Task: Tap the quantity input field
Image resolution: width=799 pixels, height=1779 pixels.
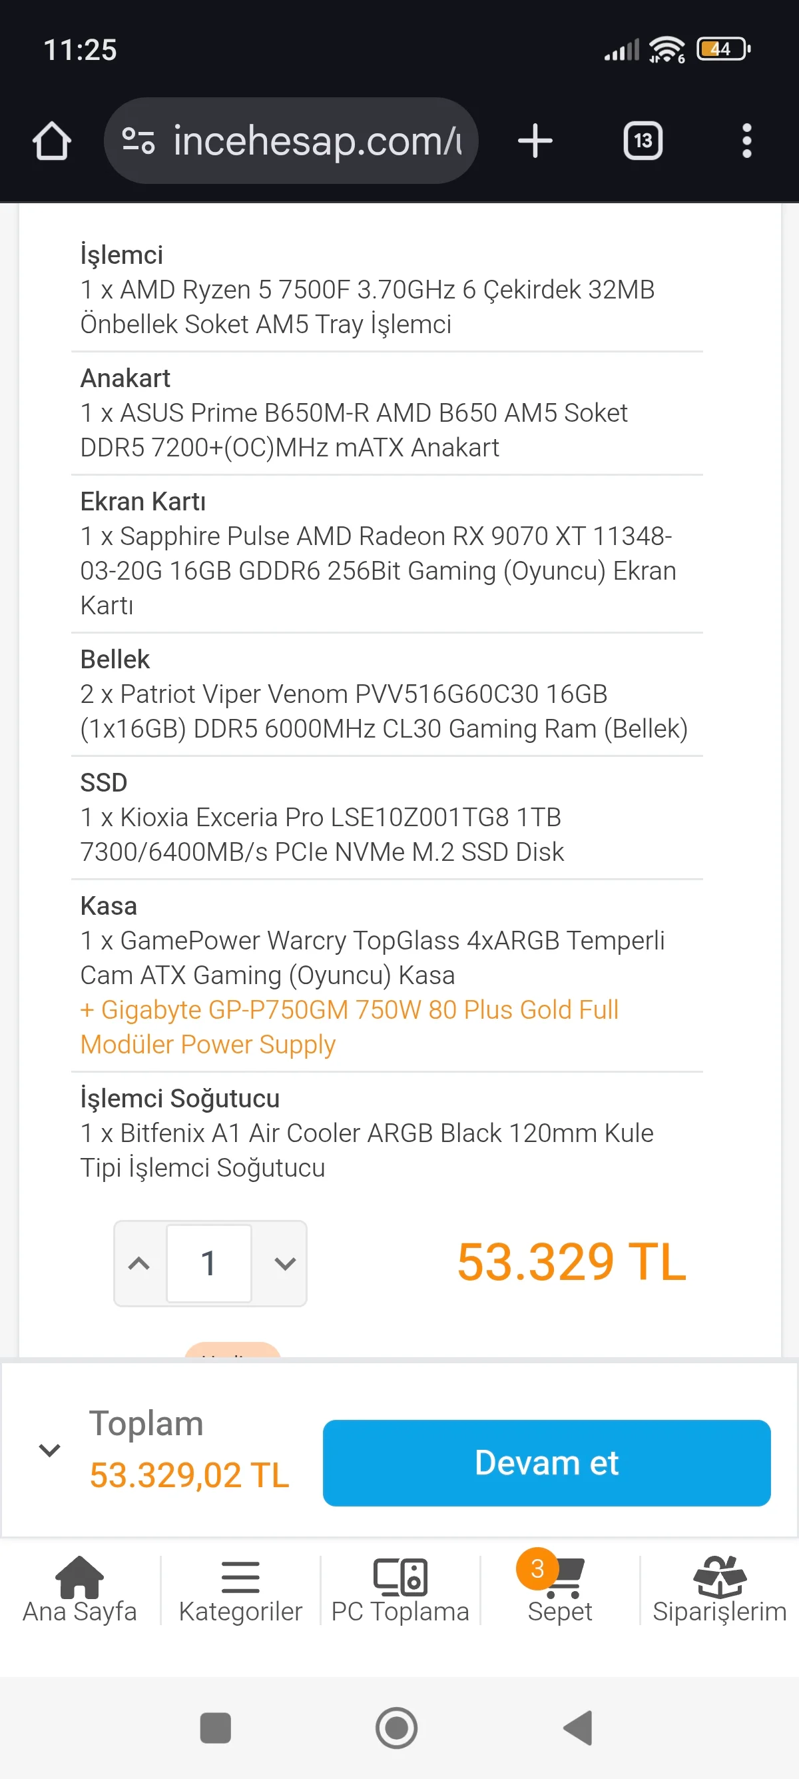Action: 209,1263
